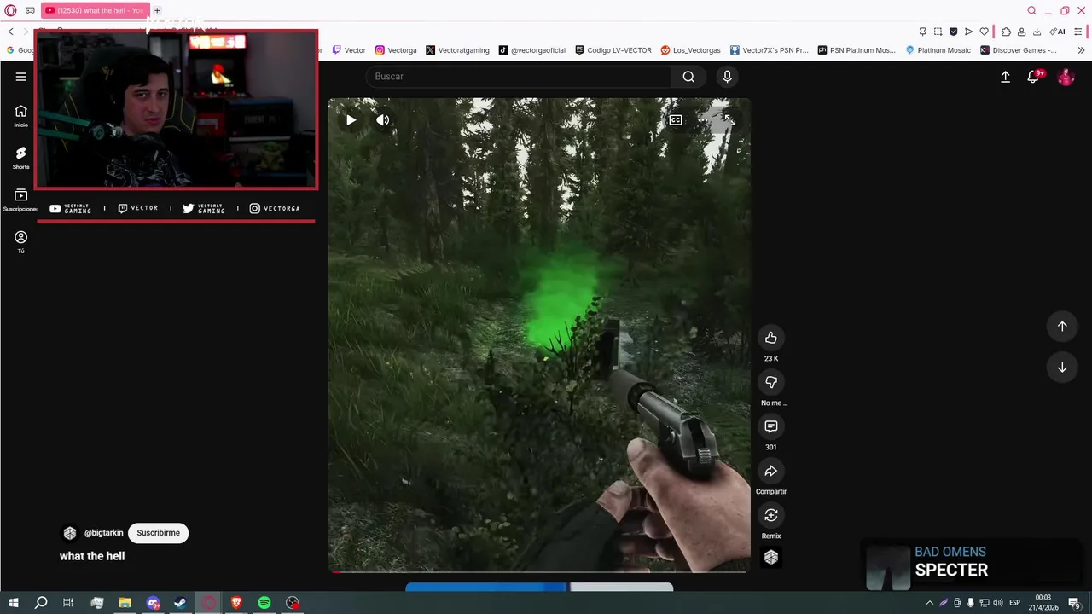
Task: Open Opera tab search magnifier
Action: click(1031, 10)
